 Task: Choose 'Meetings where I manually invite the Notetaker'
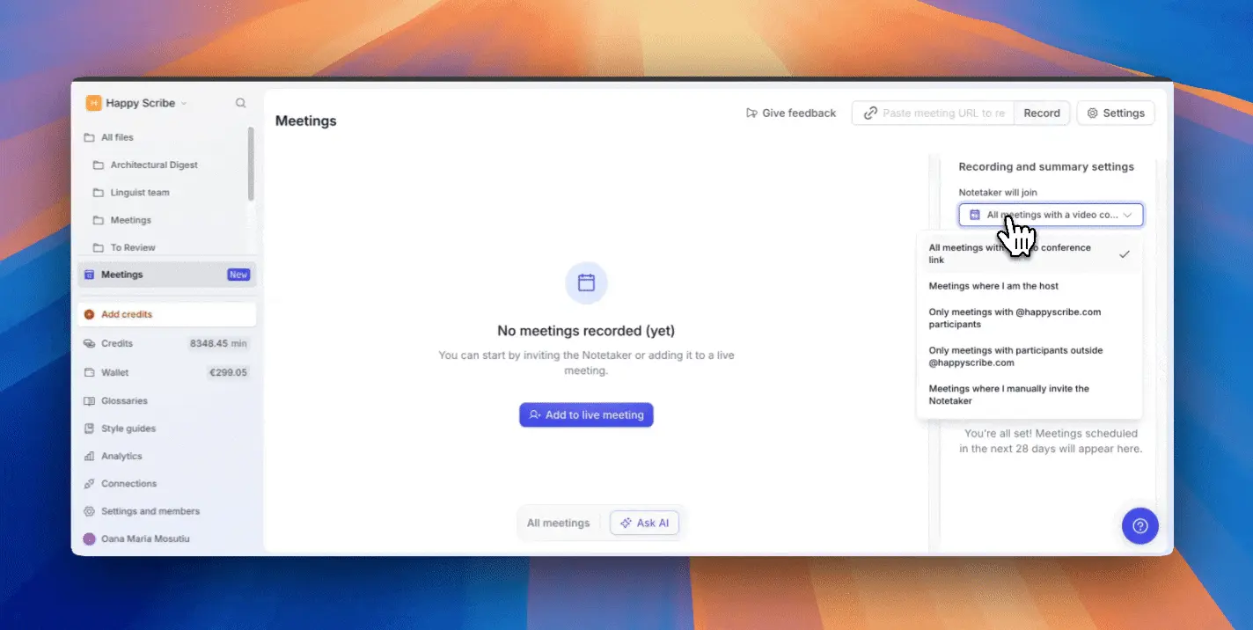point(1008,394)
